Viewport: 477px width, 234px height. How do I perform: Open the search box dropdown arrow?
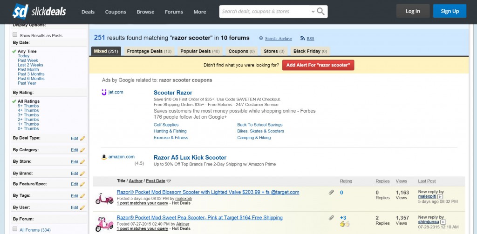click(313, 12)
